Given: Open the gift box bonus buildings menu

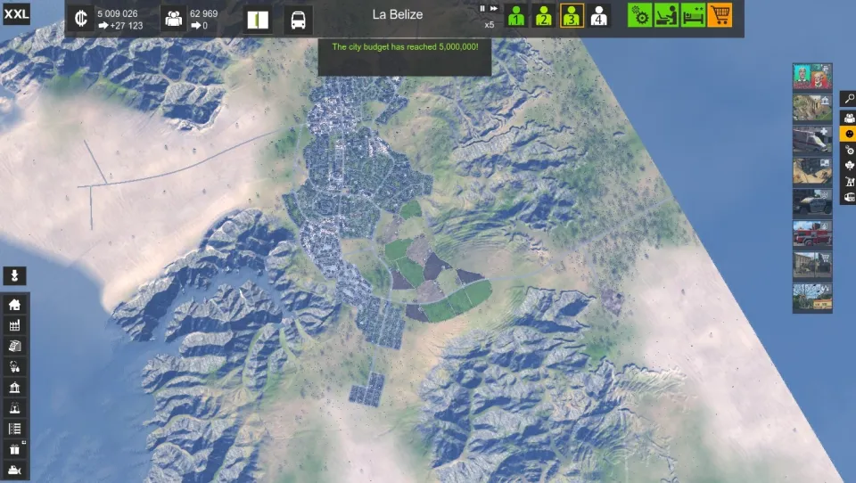Looking at the screenshot, I should [x=15, y=450].
